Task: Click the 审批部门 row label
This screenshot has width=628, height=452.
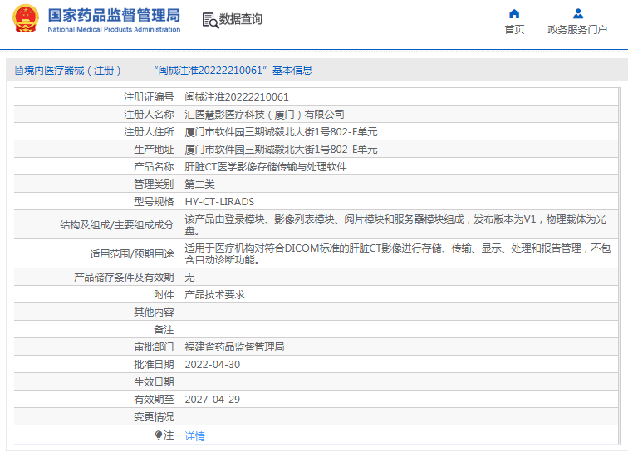Action: click(154, 347)
